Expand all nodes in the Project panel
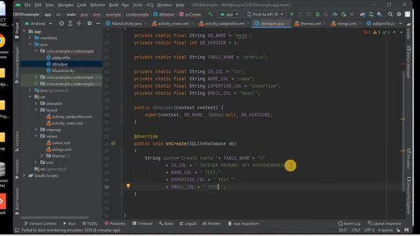 coord(70,24)
